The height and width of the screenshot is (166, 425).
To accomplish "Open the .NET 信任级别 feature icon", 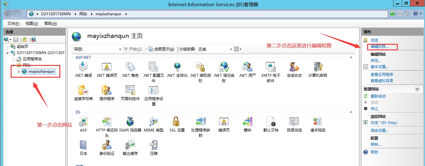I will [x=224, y=67].
